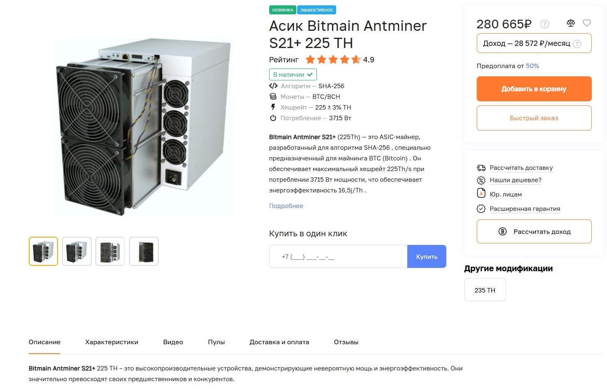Open the Характеристики tab
607x391 pixels.
pyautogui.click(x=112, y=342)
